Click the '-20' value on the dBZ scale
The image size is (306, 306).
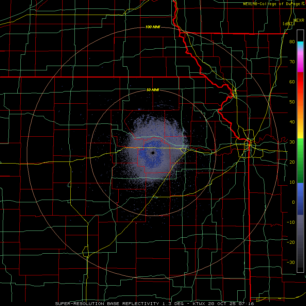(x=291, y=242)
